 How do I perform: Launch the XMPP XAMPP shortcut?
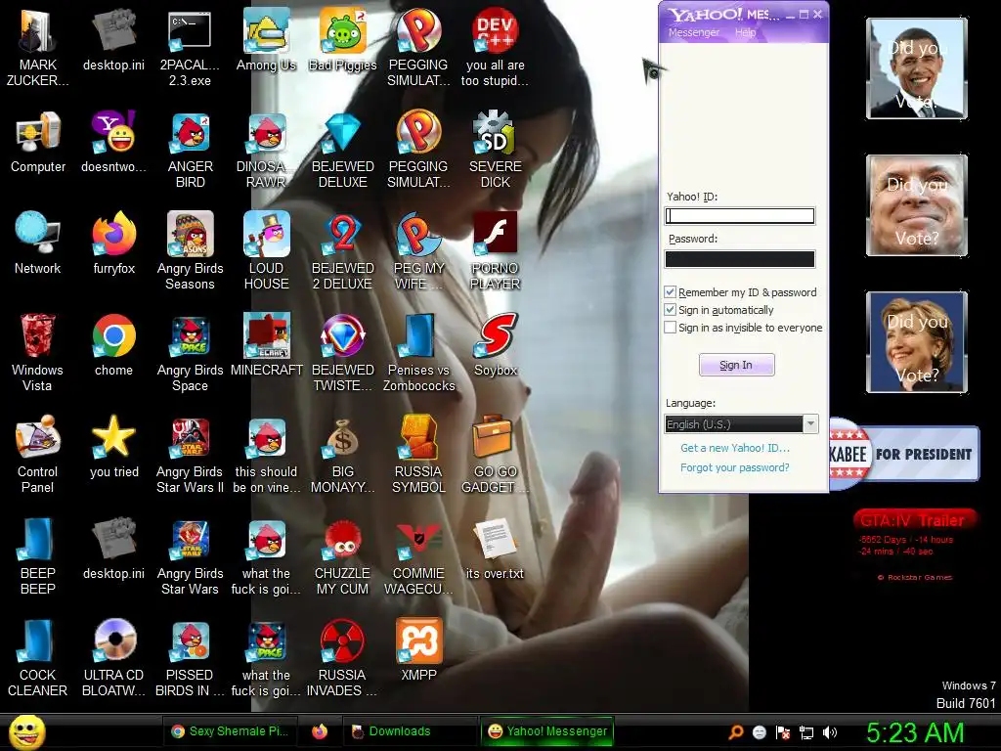click(x=418, y=649)
